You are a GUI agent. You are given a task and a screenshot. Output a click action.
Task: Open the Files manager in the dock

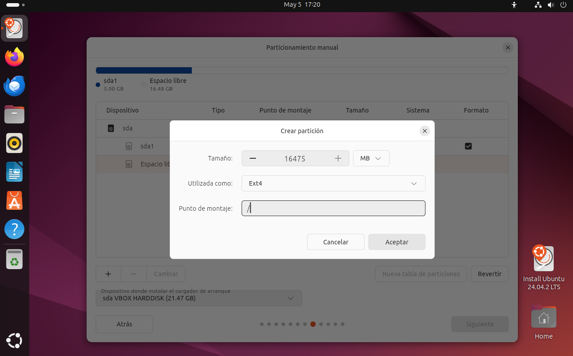coord(14,114)
